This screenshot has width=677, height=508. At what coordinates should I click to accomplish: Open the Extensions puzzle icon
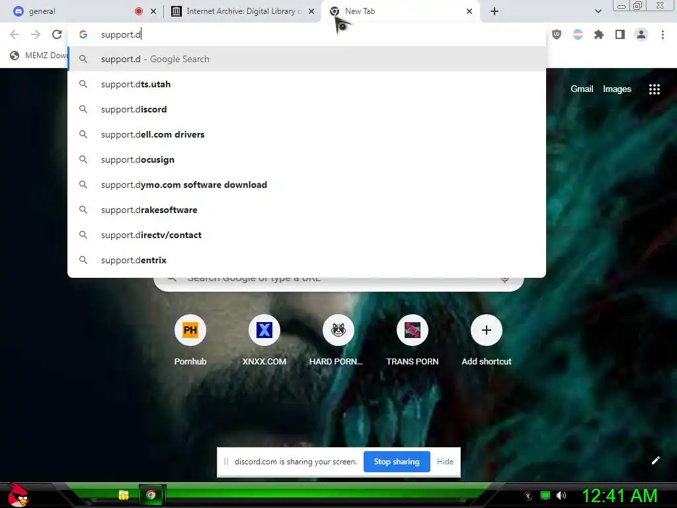pyautogui.click(x=599, y=34)
